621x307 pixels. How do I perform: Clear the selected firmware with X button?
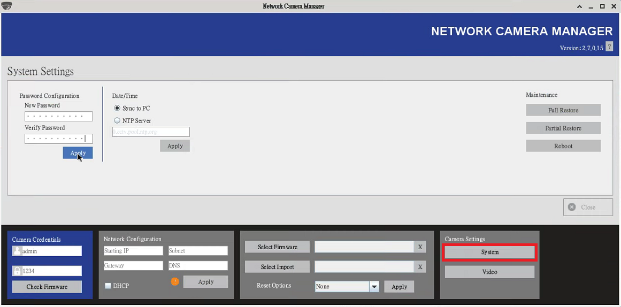pyautogui.click(x=420, y=247)
